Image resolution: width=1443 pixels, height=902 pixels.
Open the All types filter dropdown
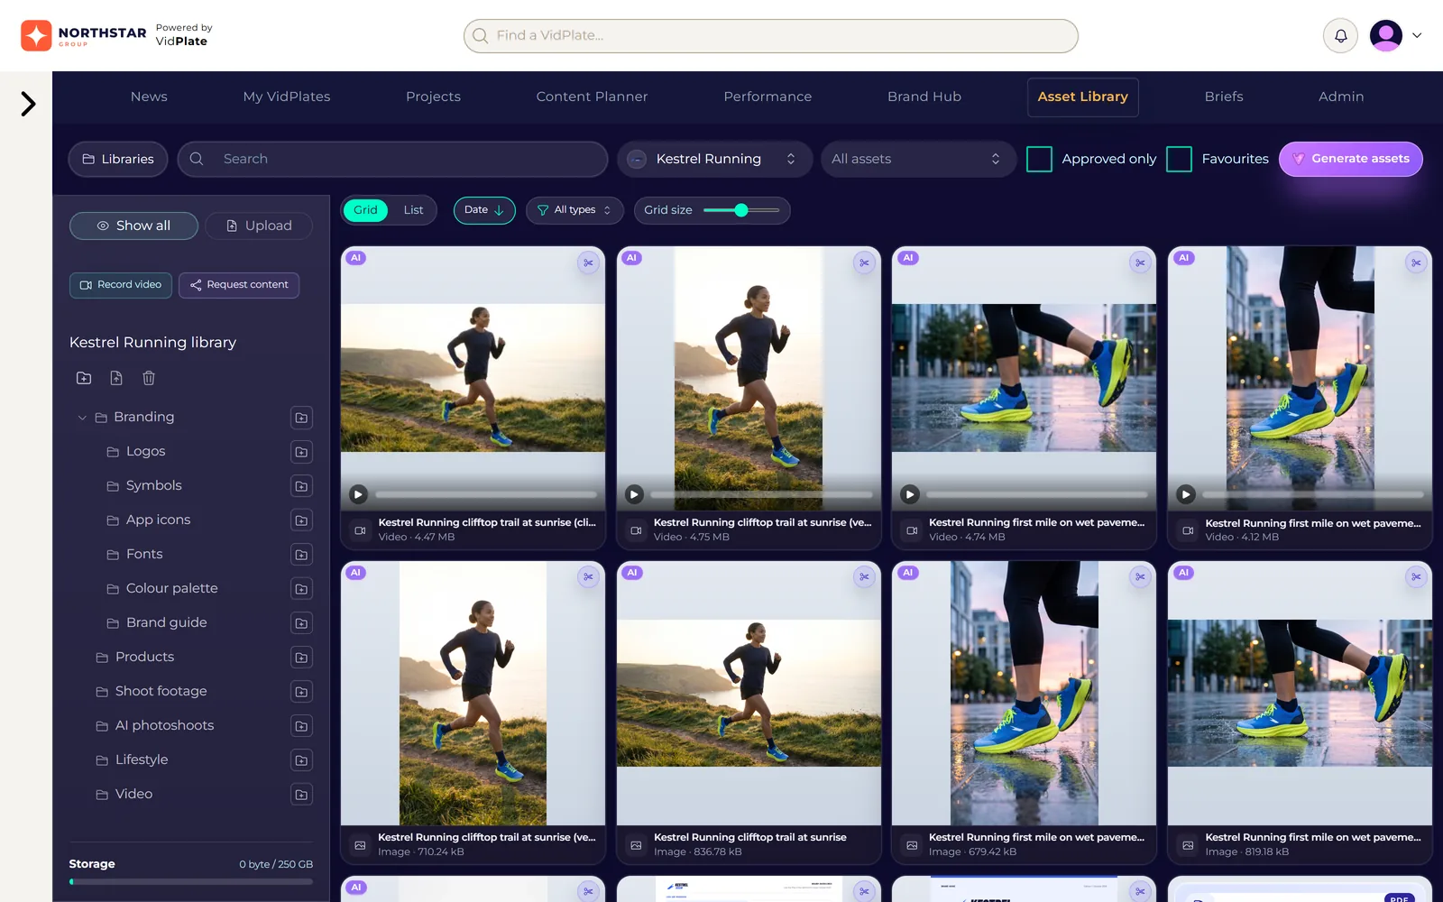point(574,210)
